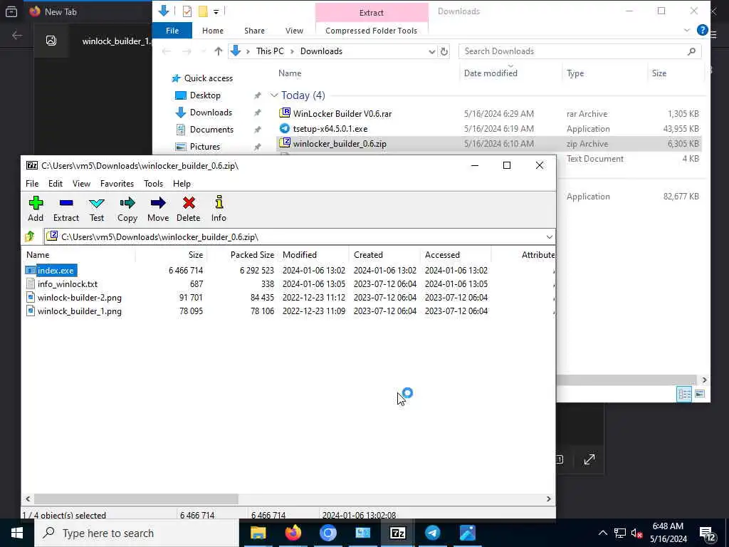729x547 pixels.
Task: Open the 7-Zip Help menu
Action: pyautogui.click(x=182, y=184)
